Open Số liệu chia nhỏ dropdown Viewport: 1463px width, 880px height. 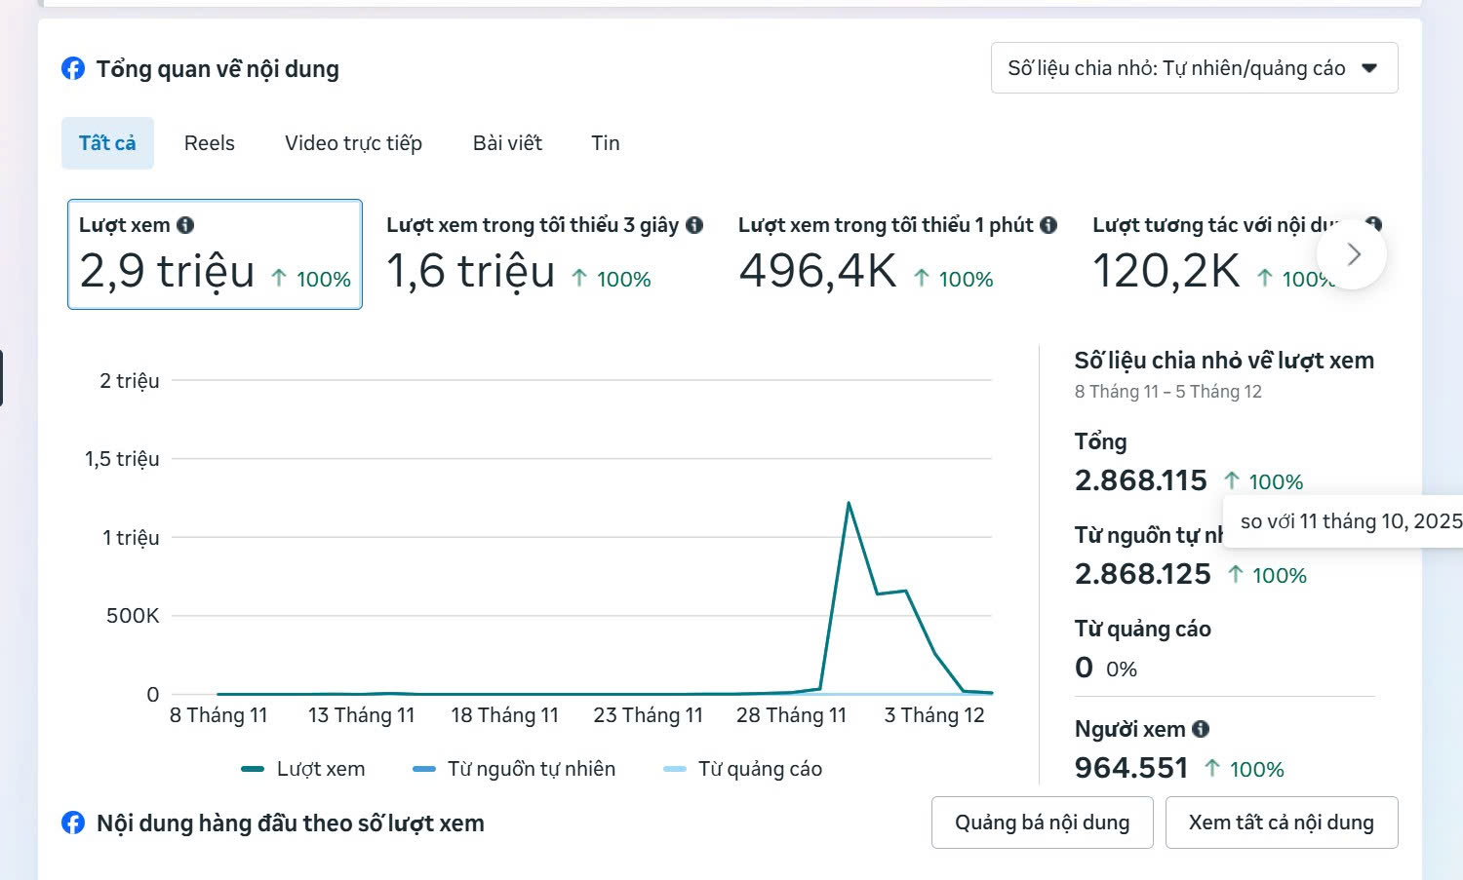tap(1176, 68)
